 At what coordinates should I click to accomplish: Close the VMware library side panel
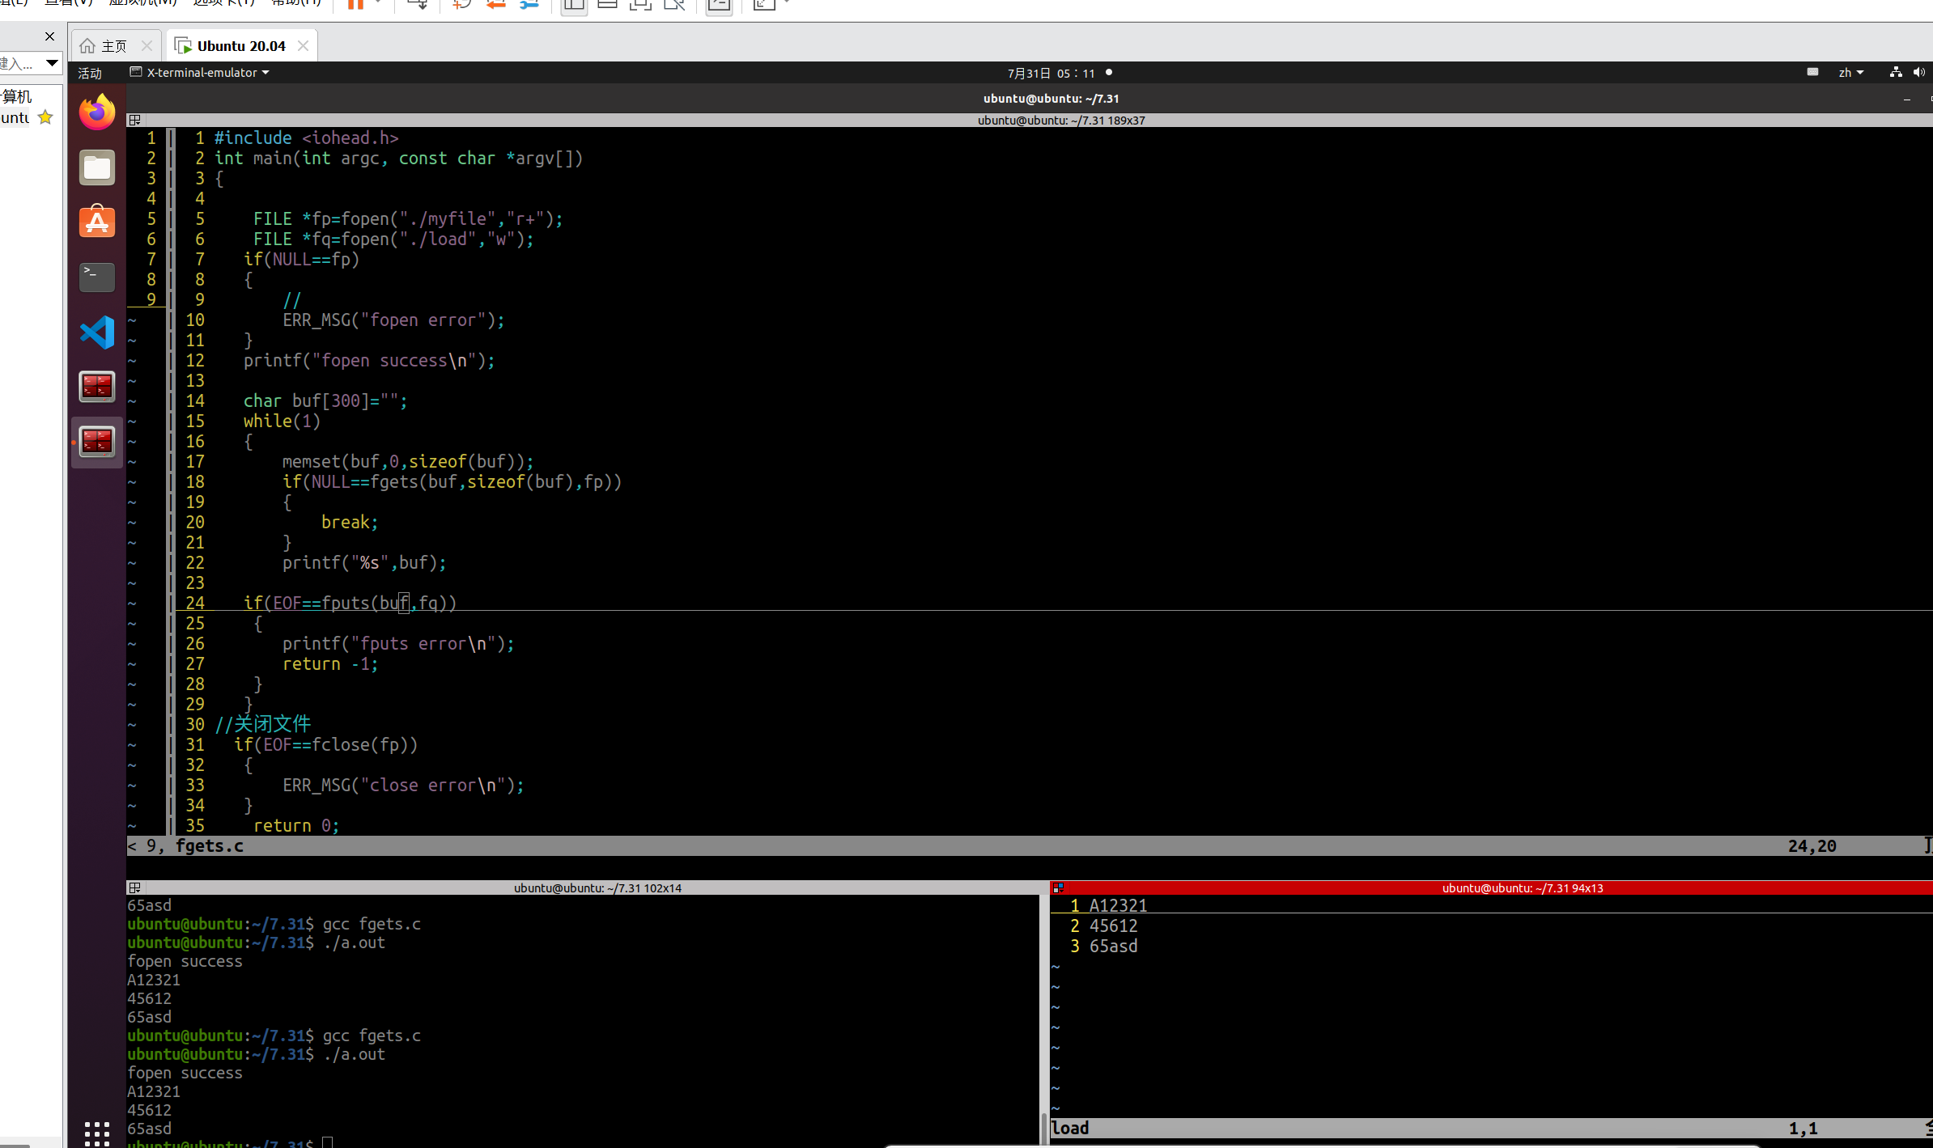pyautogui.click(x=50, y=36)
